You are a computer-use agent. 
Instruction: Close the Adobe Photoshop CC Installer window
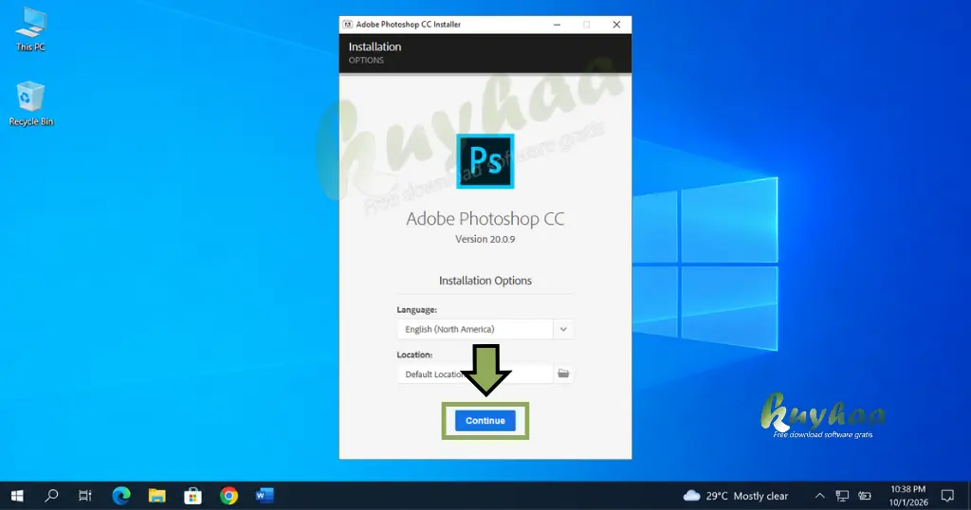pyautogui.click(x=616, y=24)
